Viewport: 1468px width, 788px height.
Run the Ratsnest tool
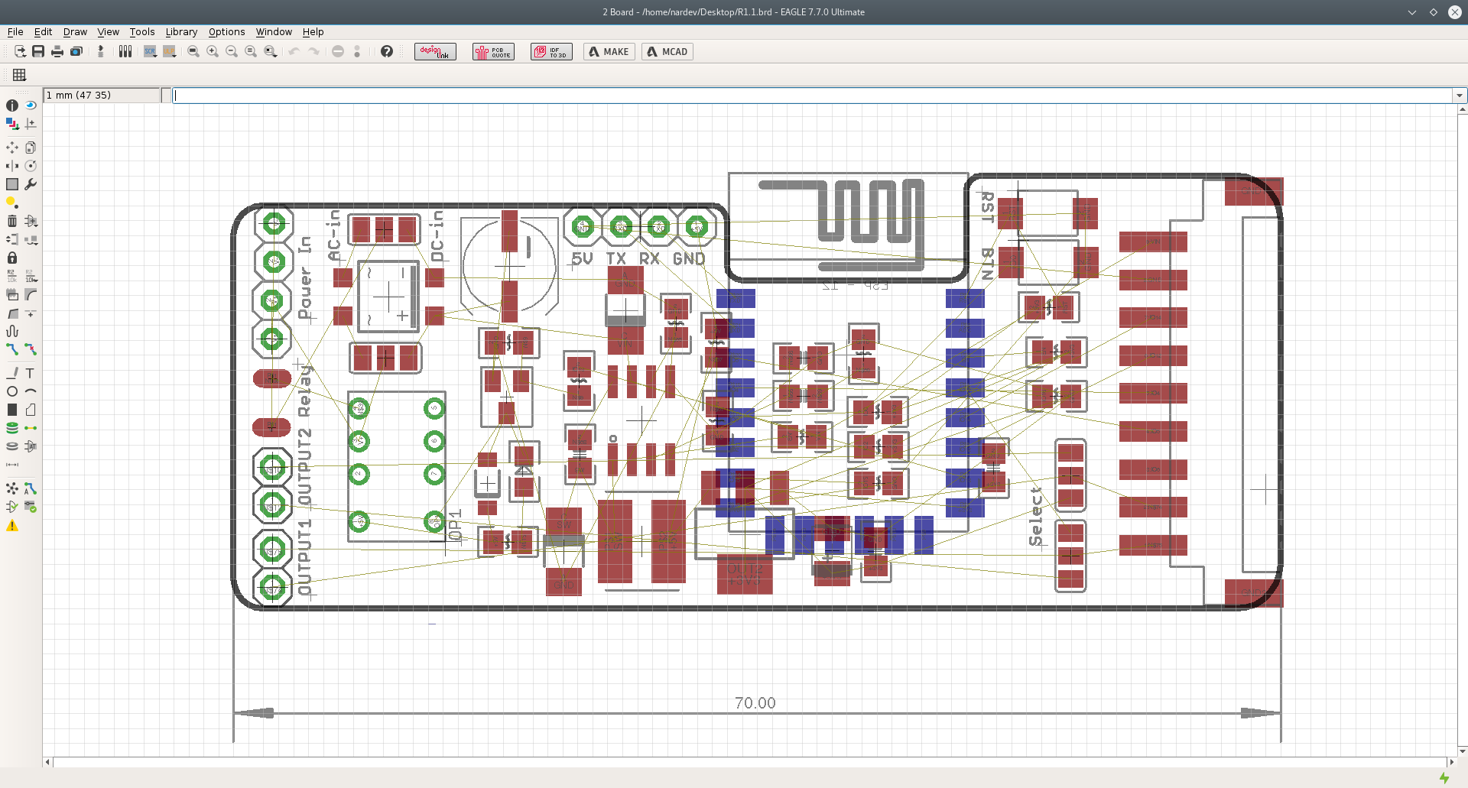point(12,488)
